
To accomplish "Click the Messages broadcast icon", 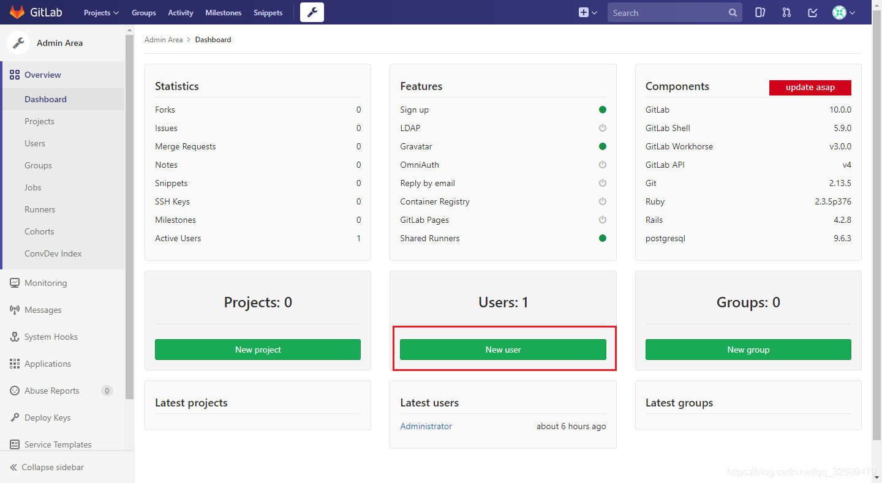I will click(15, 310).
